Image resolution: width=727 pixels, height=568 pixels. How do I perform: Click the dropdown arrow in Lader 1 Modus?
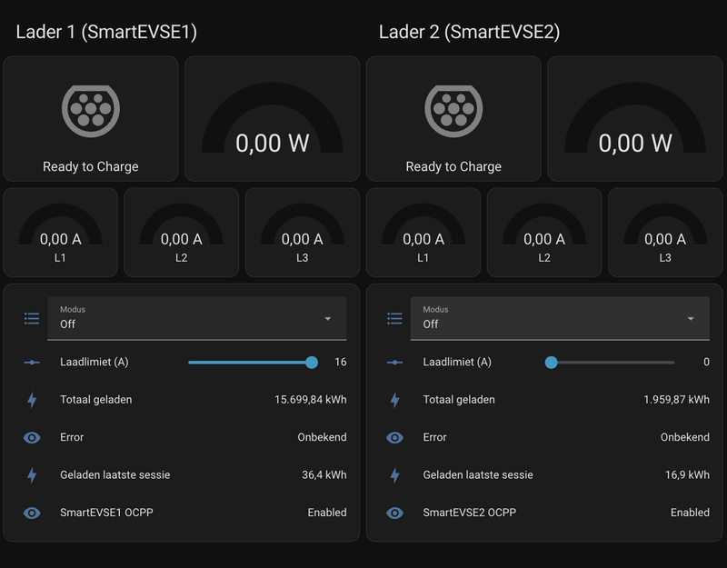coord(328,319)
